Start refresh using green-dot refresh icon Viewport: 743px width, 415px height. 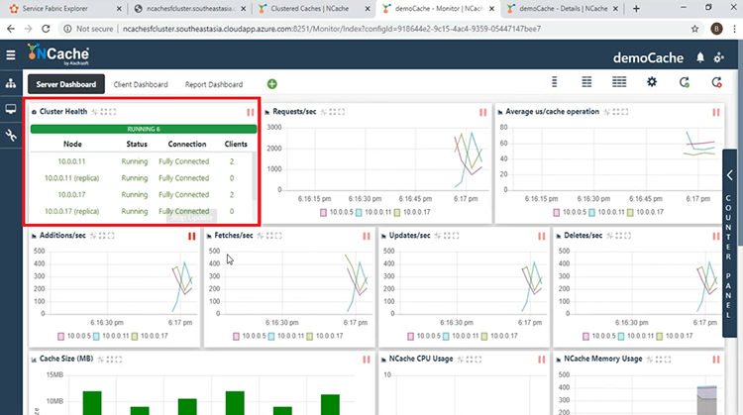point(685,82)
